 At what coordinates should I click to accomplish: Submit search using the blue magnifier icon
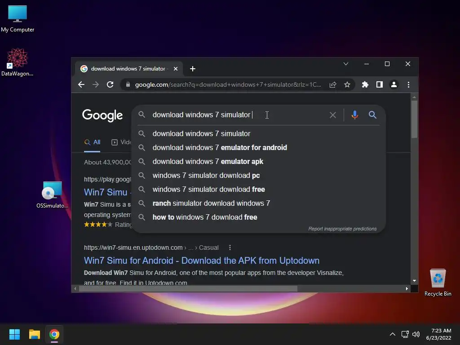pyautogui.click(x=372, y=115)
